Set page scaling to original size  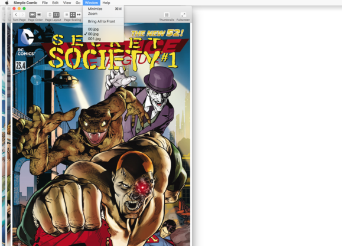click(x=67, y=15)
